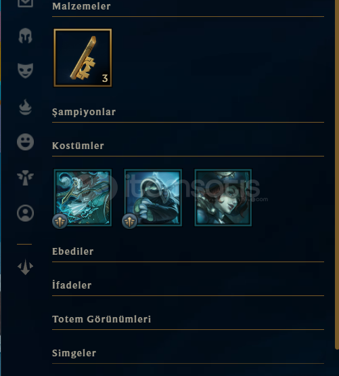Click the badge on the pirate skin shard
The image size is (339, 376).
tap(60, 221)
